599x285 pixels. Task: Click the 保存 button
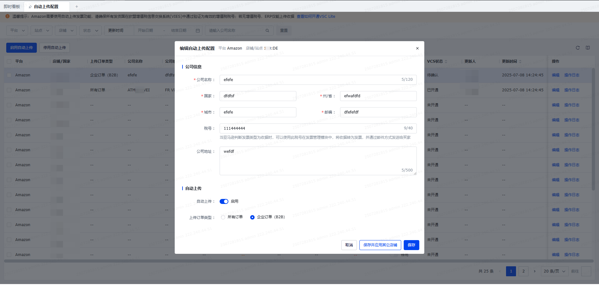tap(411, 245)
